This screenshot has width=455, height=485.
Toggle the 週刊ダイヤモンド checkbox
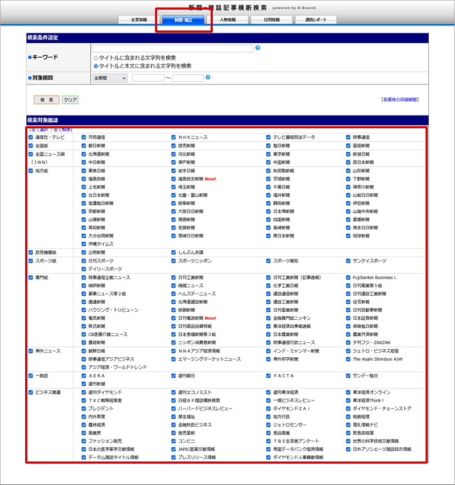coord(84,392)
